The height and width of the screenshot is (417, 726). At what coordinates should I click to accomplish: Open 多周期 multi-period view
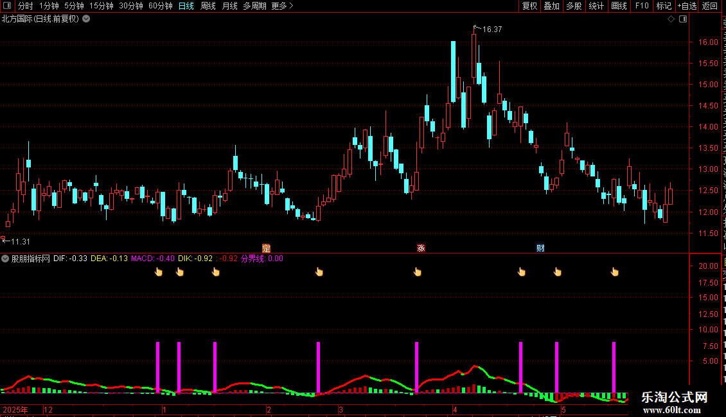click(x=254, y=6)
